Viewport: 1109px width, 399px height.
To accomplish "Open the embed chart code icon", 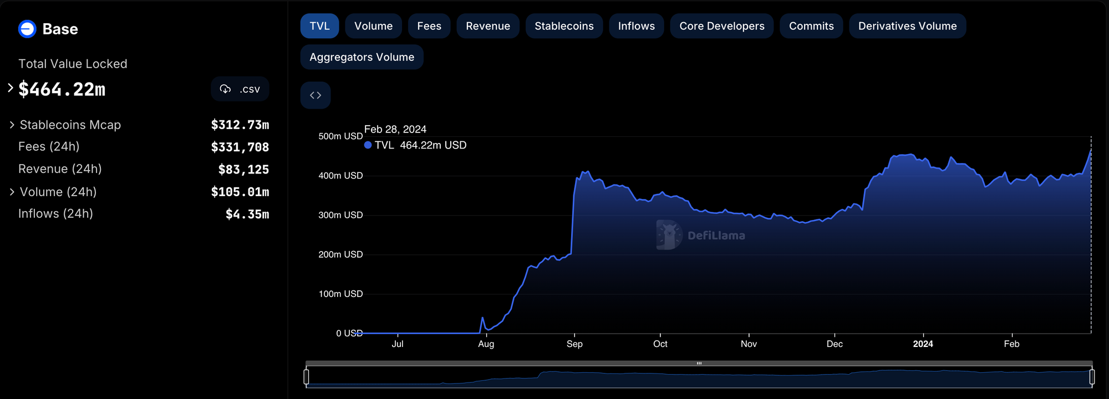I will [x=316, y=95].
